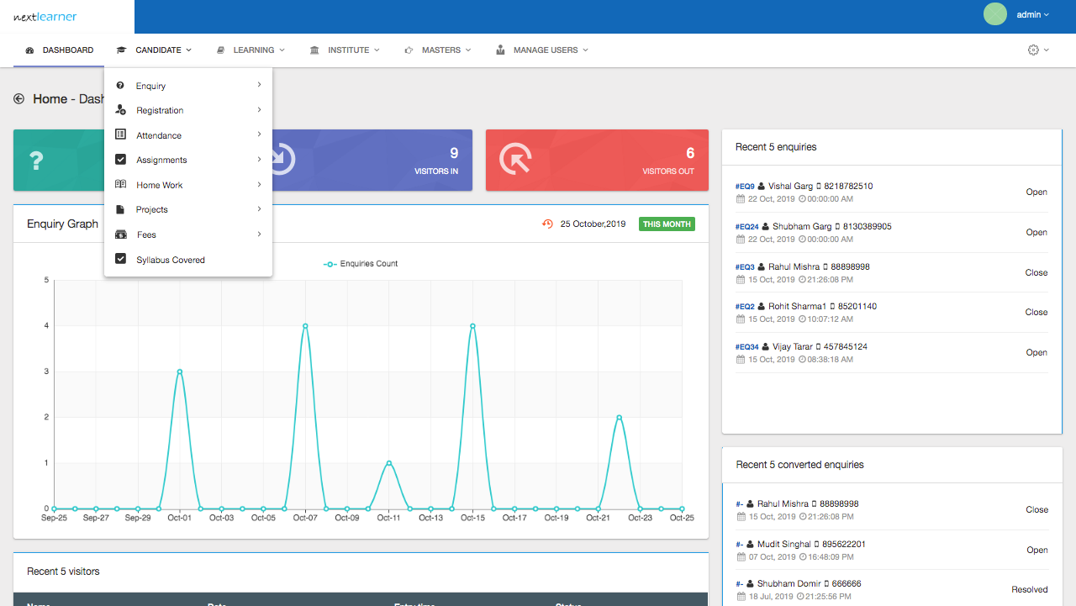1076x606 pixels.
Task: Expand the Manage Users chevron
Action: pyautogui.click(x=585, y=50)
